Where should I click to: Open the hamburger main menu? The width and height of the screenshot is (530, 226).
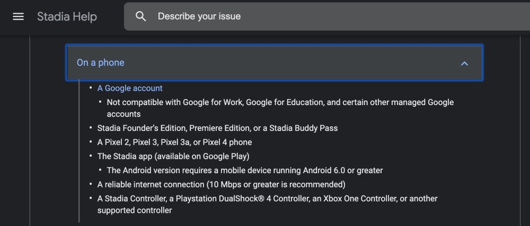click(x=18, y=16)
